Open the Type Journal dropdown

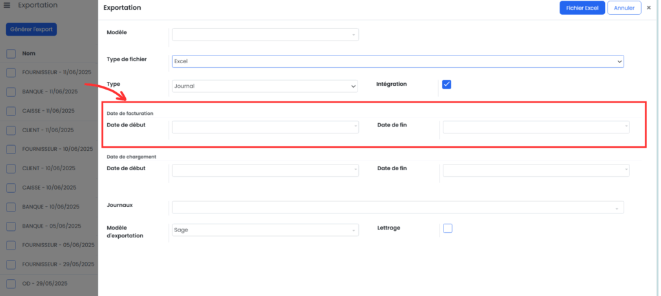[x=265, y=86]
